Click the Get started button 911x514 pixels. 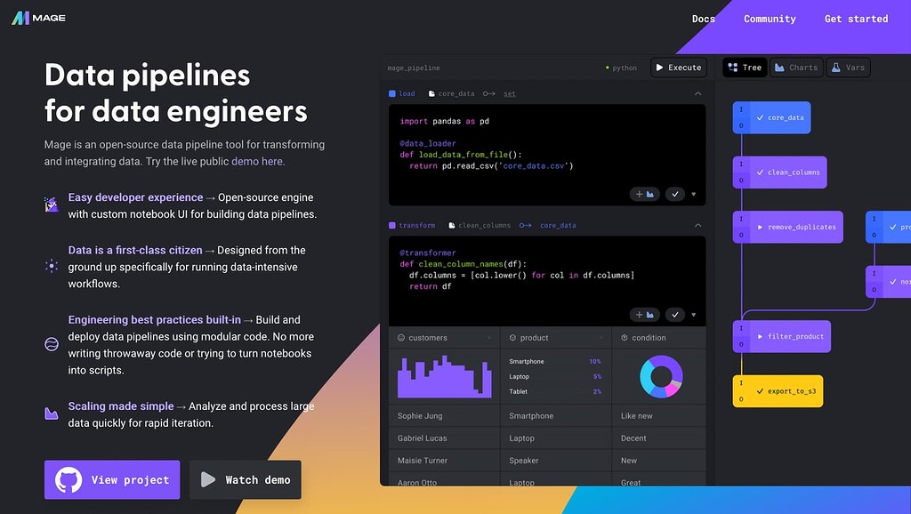(855, 18)
